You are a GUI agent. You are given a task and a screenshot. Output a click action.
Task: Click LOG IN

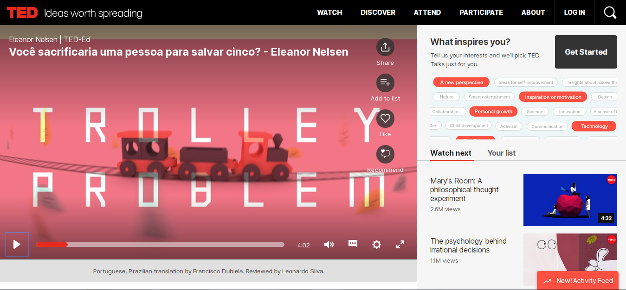[574, 13]
